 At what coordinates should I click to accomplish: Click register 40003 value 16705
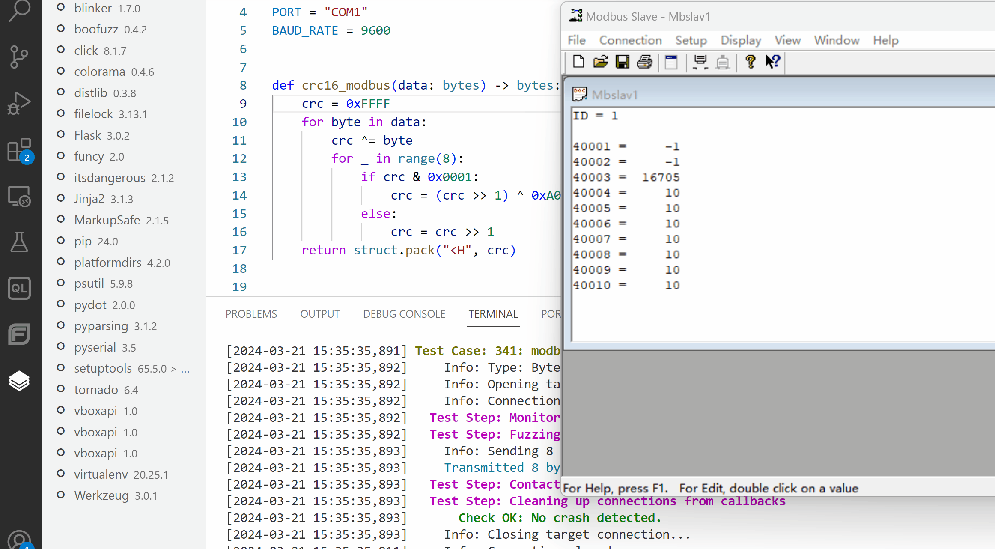(x=660, y=177)
